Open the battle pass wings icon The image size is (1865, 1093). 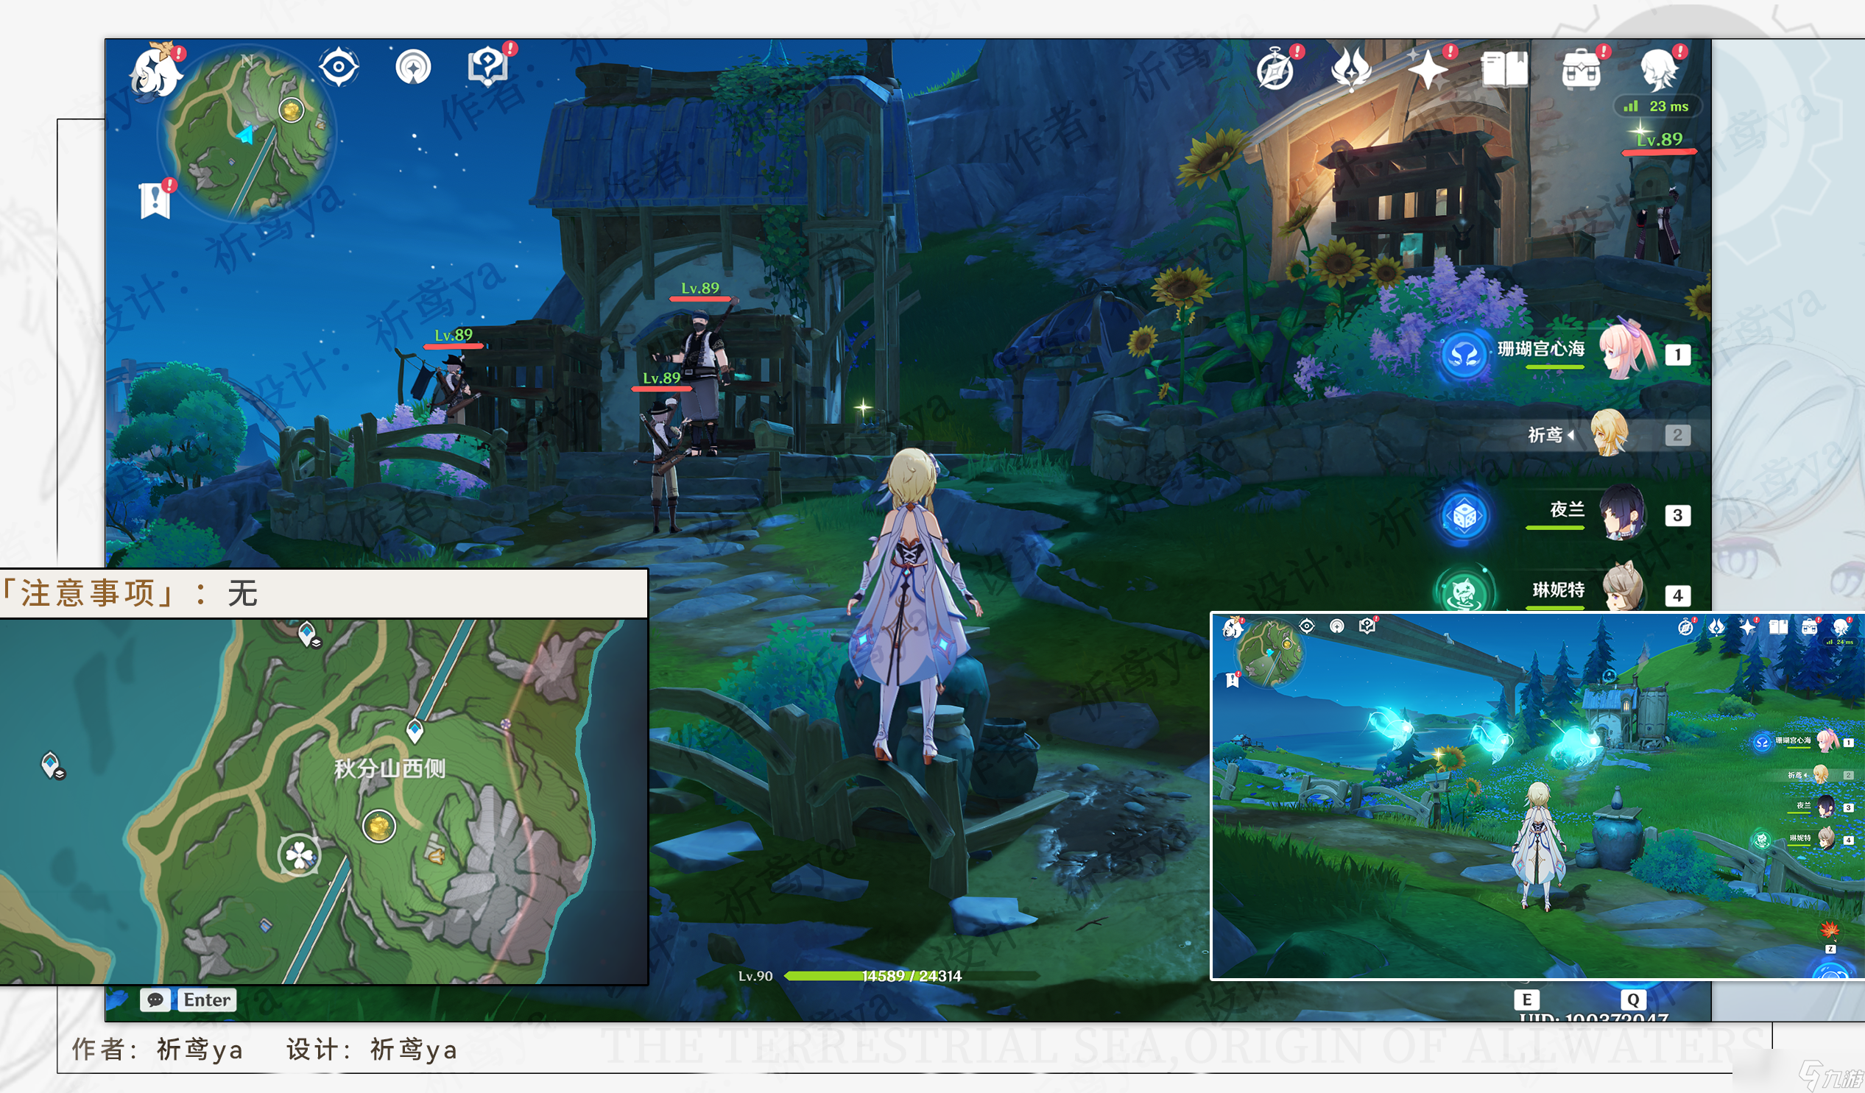click(x=1350, y=70)
